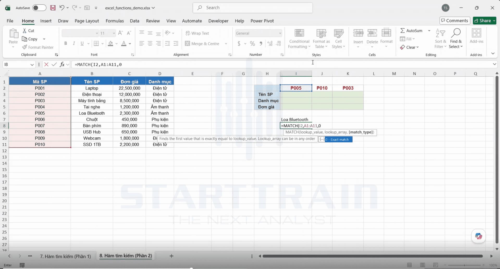This screenshot has width=500, height=269.
Task: Click the Cut scissors icon
Action: [x=24, y=30]
